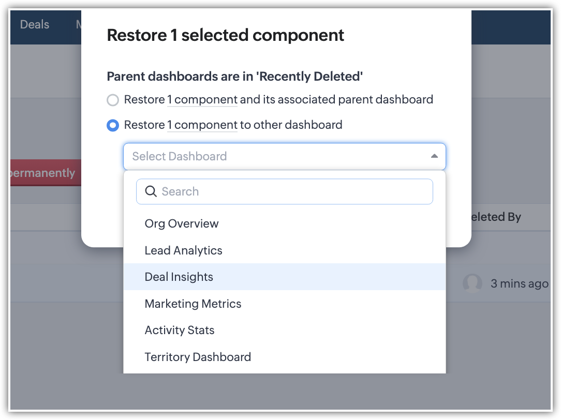Choose Org Overview from the list
The image size is (561, 420).
(x=182, y=223)
